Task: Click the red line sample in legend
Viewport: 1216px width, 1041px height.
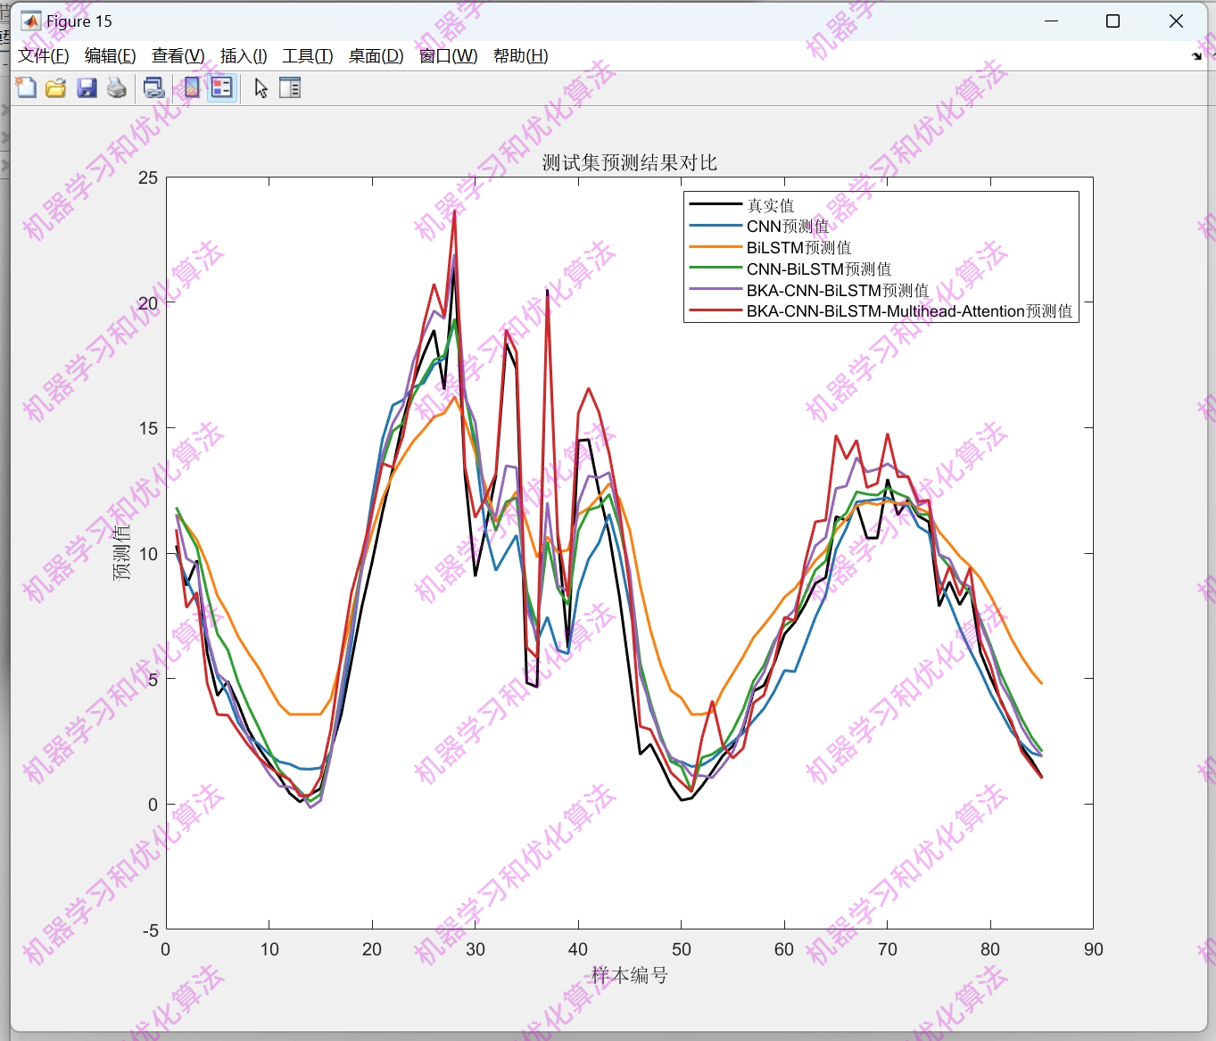Action: coord(716,310)
